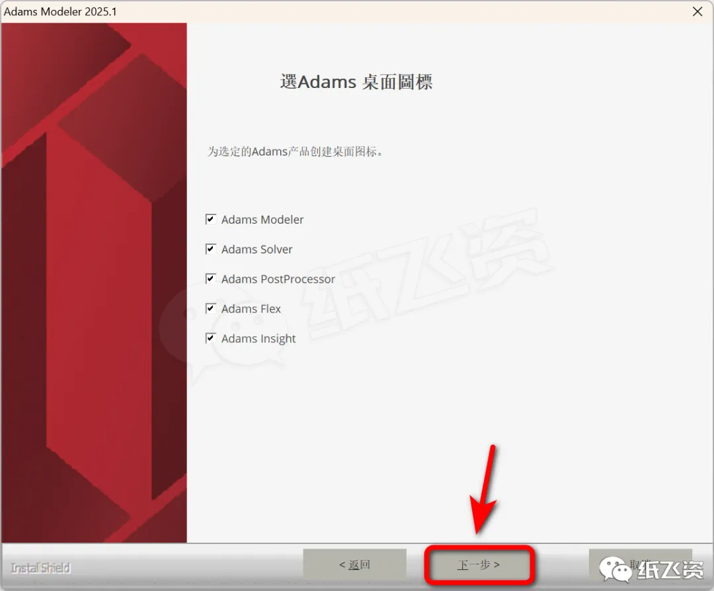Disable the Adams Flex desktop icon option
This screenshot has width=714, height=591.
tap(210, 308)
